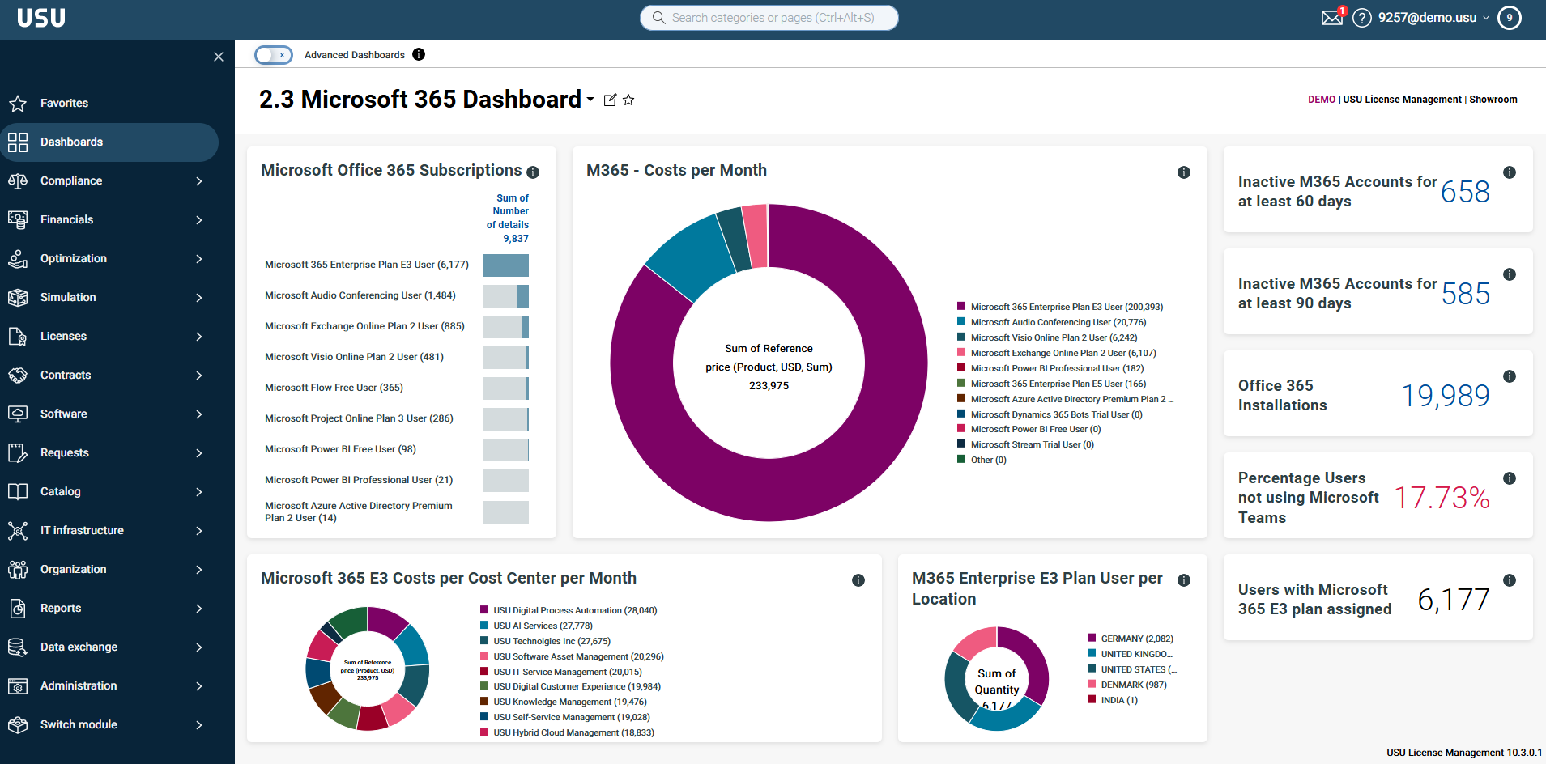1546x764 pixels.
Task: Open the user avatar circle labeled 9
Action: 1510,18
